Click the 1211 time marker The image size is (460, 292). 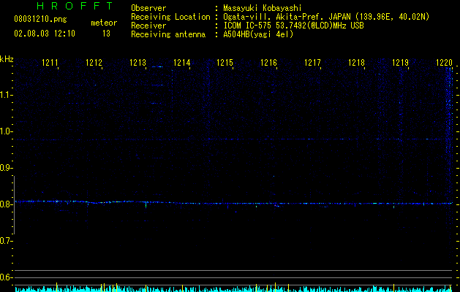pyautogui.click(x=50, y=62)
